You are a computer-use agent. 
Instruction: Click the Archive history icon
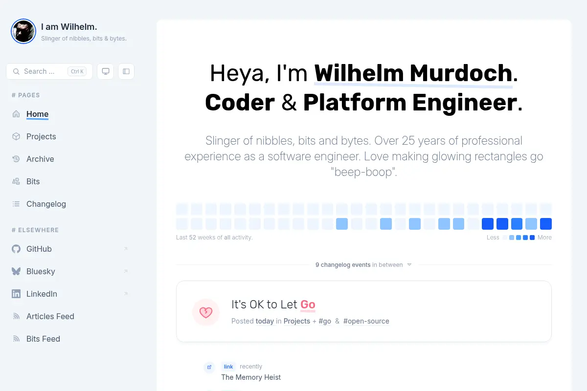click(16, 159)
